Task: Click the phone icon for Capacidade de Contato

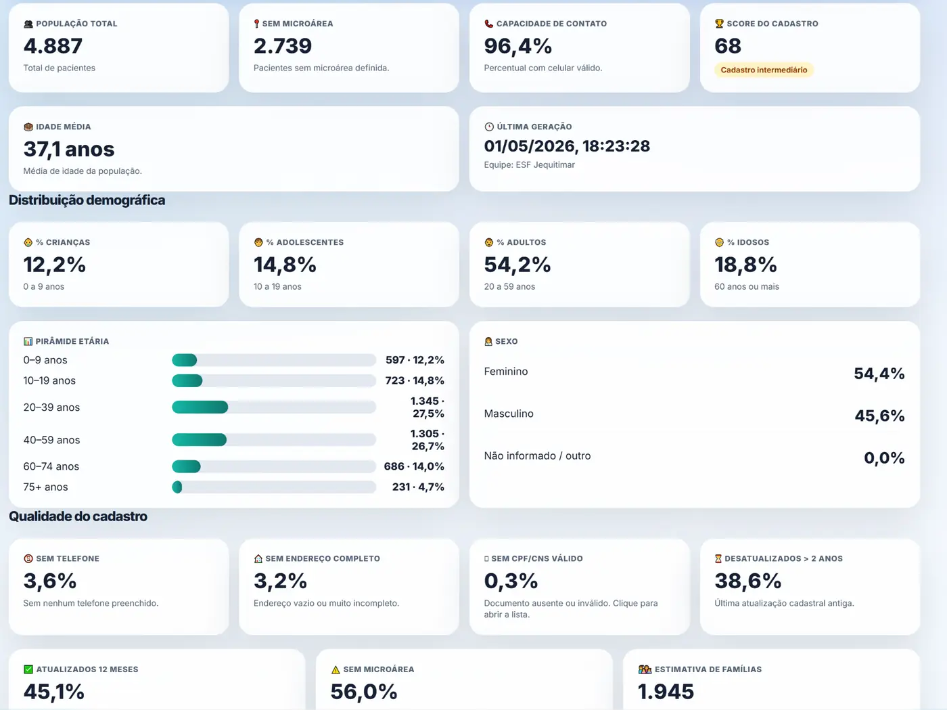Action: (489, 24)
